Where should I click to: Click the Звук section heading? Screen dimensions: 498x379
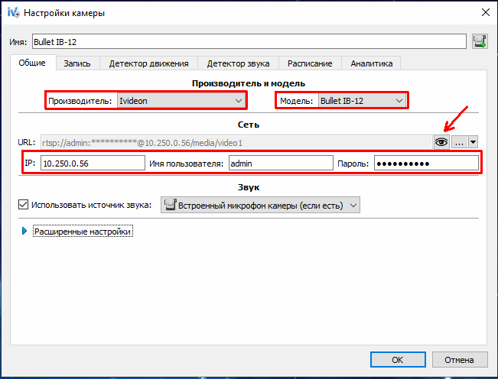[249, 187]
